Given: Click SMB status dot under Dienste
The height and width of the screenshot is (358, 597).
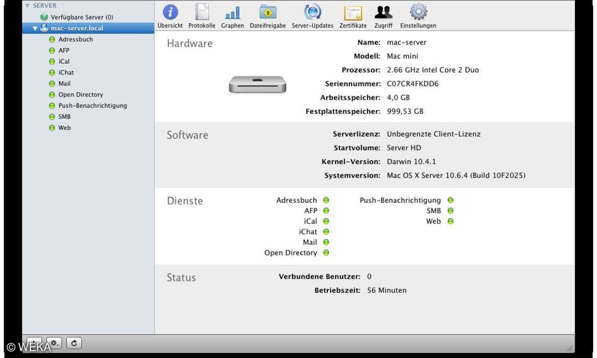Looking at the screenshot, I should tap(450, 211).
